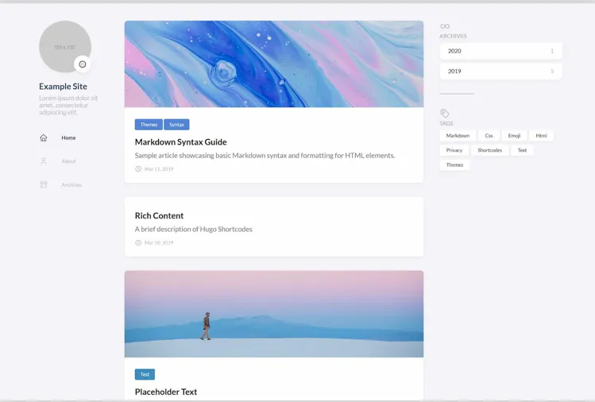Viewport: 595px width, 402px height.
Task: Filter by the Html tag
Action: [x=541, y=136]
